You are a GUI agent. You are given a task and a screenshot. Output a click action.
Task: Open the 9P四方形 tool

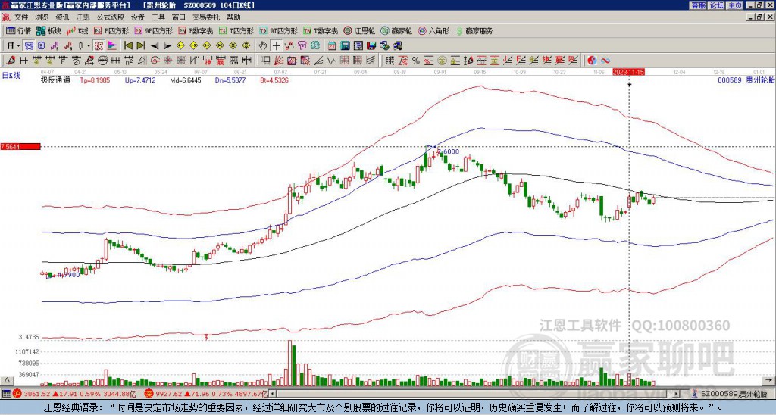153,30
